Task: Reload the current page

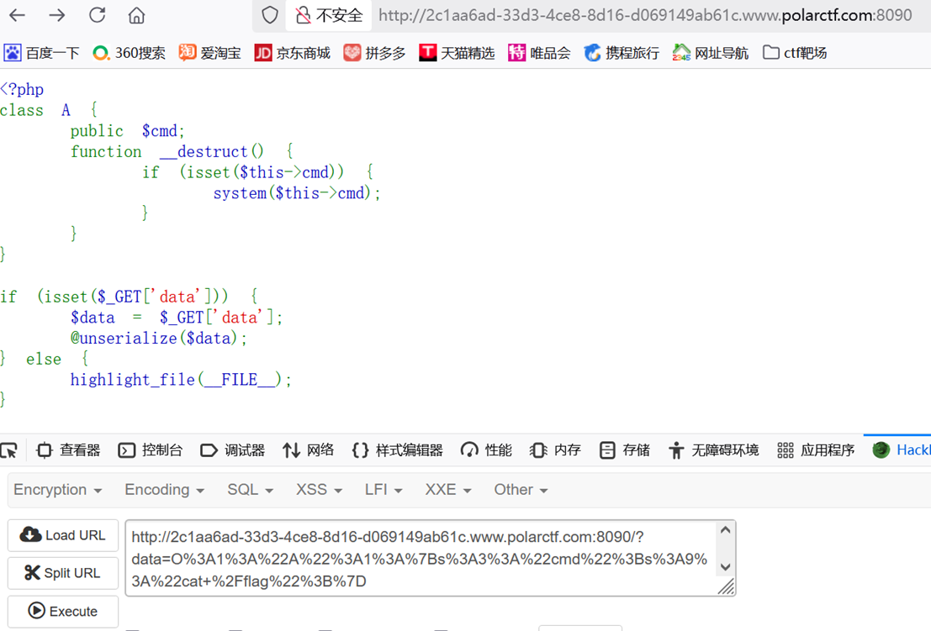Action: click(x=95, y=14)
